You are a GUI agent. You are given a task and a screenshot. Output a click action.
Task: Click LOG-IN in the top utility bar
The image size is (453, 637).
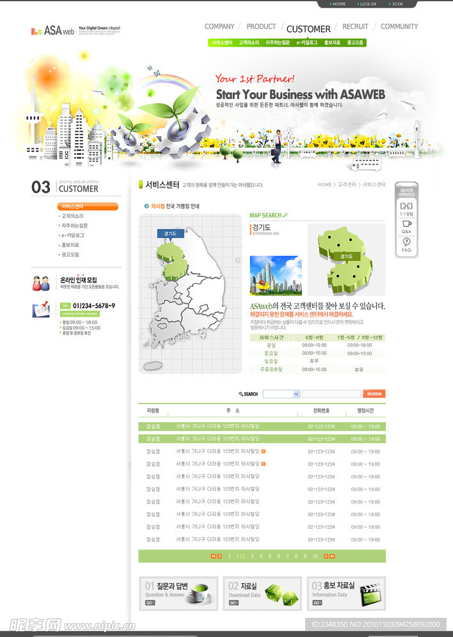[368, 4]
